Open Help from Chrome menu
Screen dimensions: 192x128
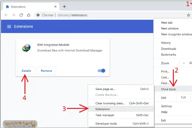point(164,112)
